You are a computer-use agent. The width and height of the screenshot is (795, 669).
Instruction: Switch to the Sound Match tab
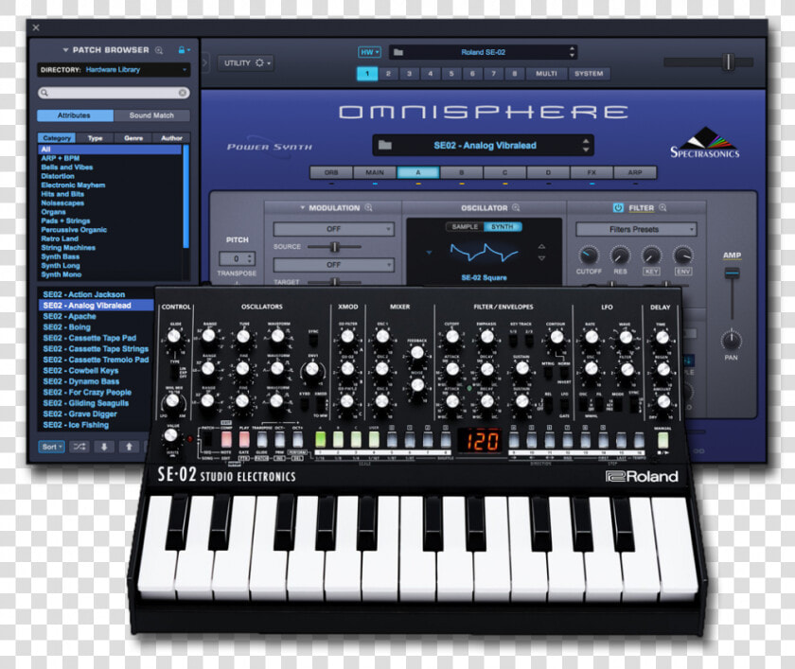[x=151, y=115]
